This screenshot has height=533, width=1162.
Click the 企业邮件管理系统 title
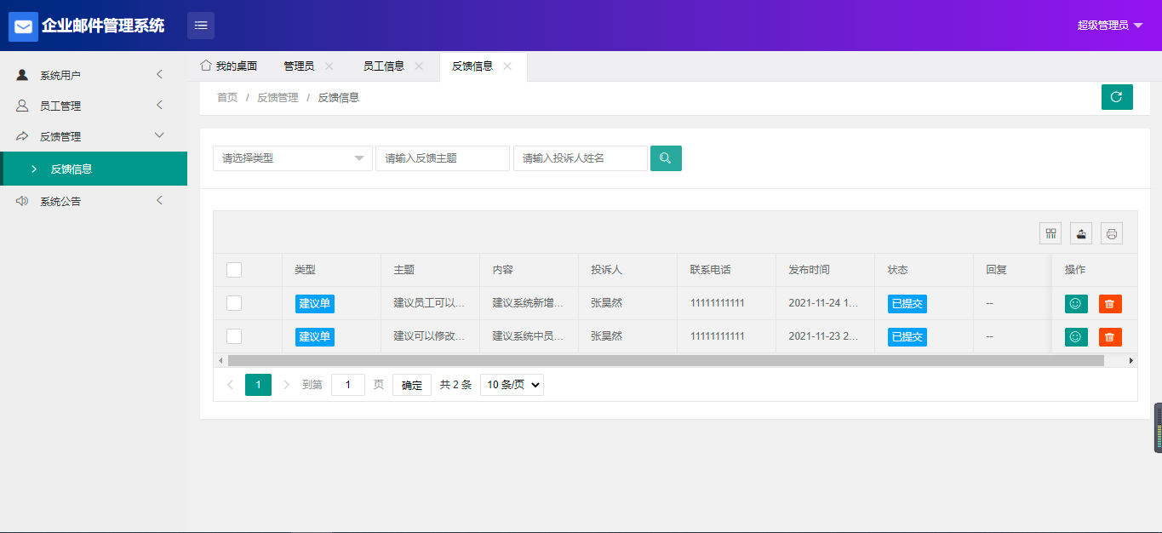103,26
